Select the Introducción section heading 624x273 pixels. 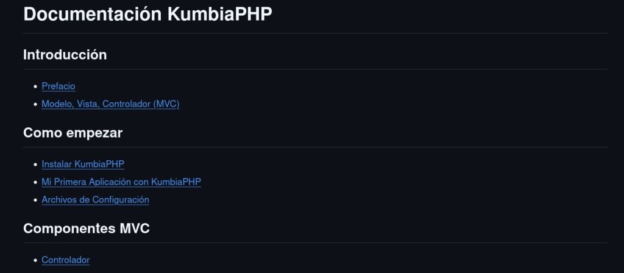point(65,55)
